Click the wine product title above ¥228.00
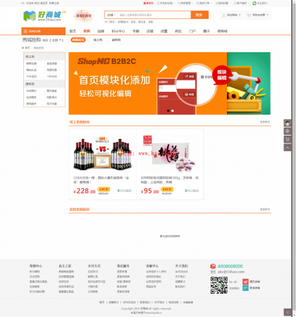The width and height of the screenshot is (296, 317). (x=101, y=180)
